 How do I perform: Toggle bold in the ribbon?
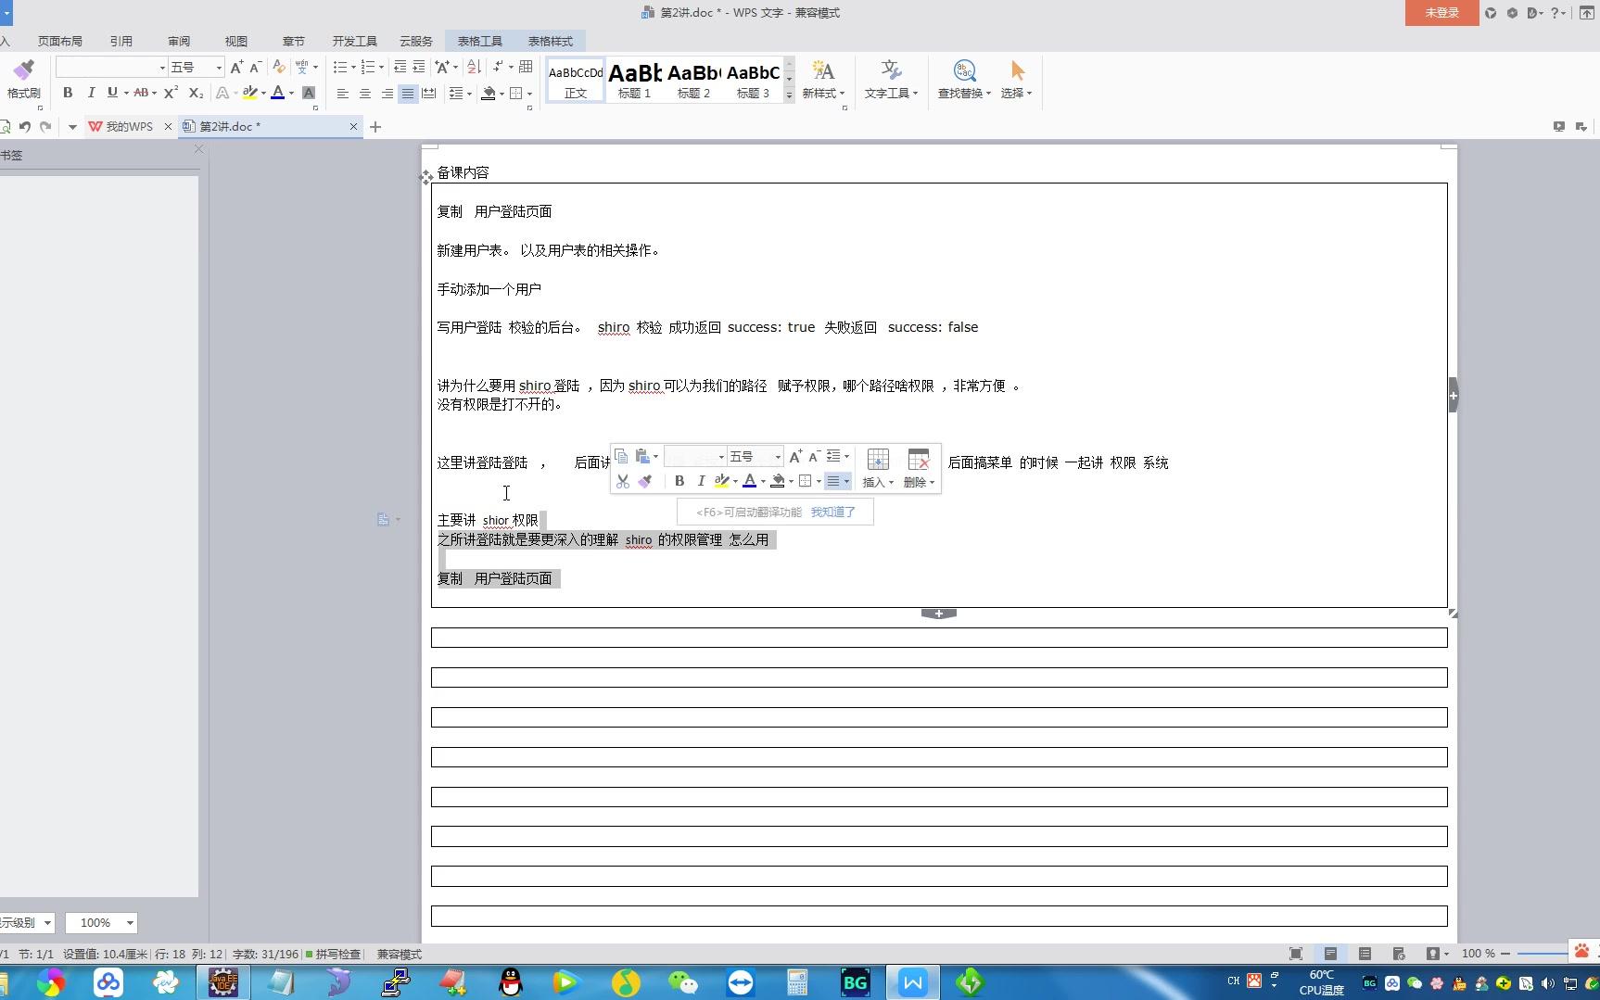(68, 93)
